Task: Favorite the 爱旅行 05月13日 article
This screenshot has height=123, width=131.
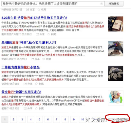Action: click(x=39, y=109)
